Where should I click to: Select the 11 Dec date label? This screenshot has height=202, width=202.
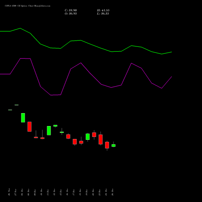tap(48, 192)
